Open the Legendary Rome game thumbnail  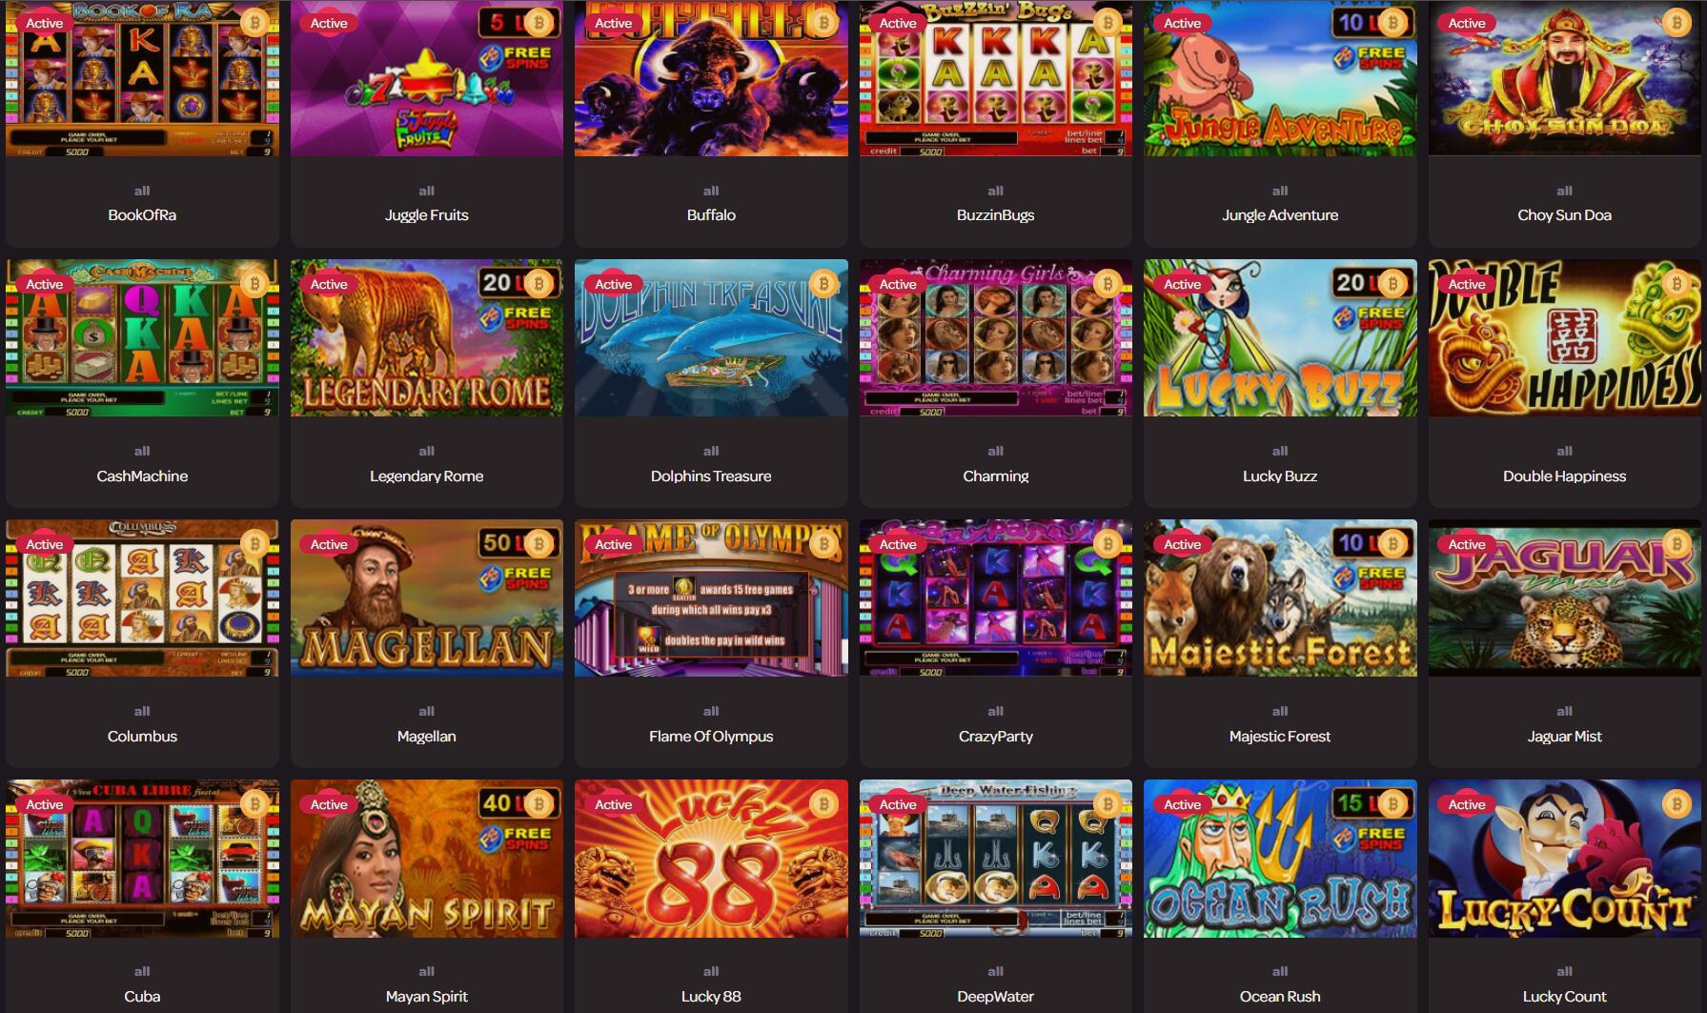427,338
